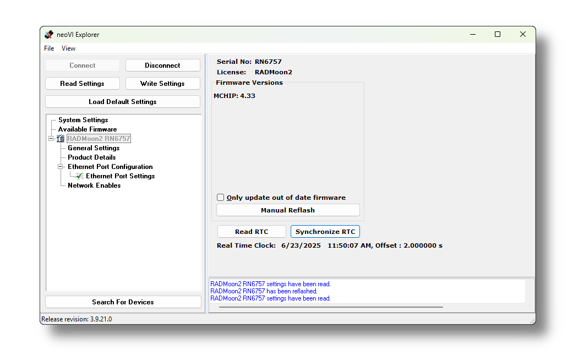Select System Settings in the tree
Image resolution: width=573 pixels, height=355 pixels.
click(x=83, y=120)
